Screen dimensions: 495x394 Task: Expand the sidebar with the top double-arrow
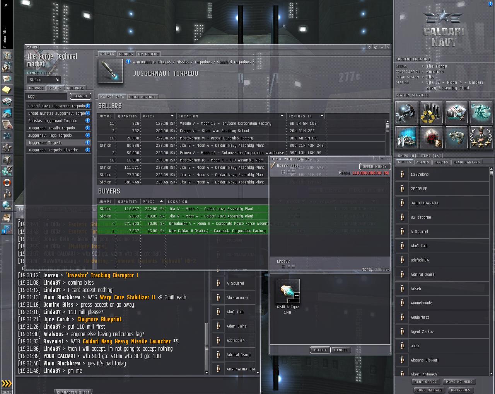tap(6, 5)
